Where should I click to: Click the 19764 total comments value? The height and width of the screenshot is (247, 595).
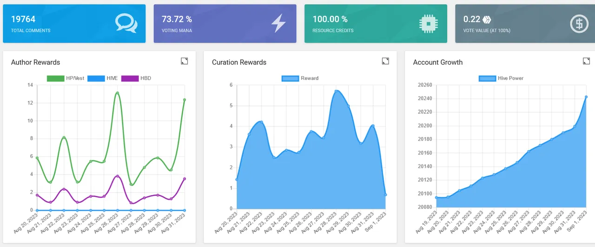tap(23, 19)
